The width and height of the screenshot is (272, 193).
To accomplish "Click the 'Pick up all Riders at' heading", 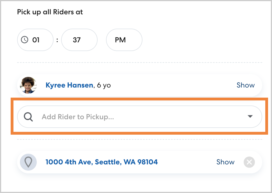I will tap(50, 12).
